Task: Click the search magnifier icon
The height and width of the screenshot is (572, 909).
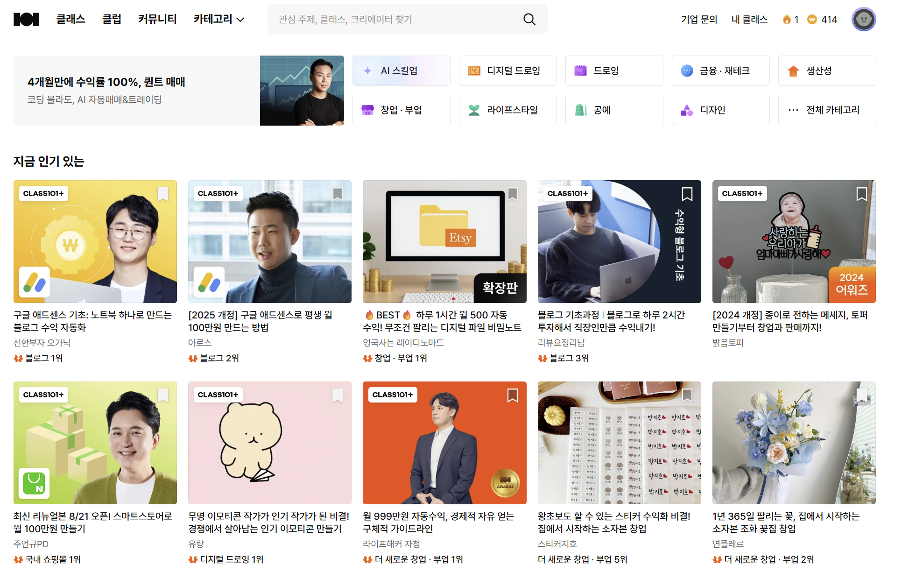Action: (x=529, y=19)
